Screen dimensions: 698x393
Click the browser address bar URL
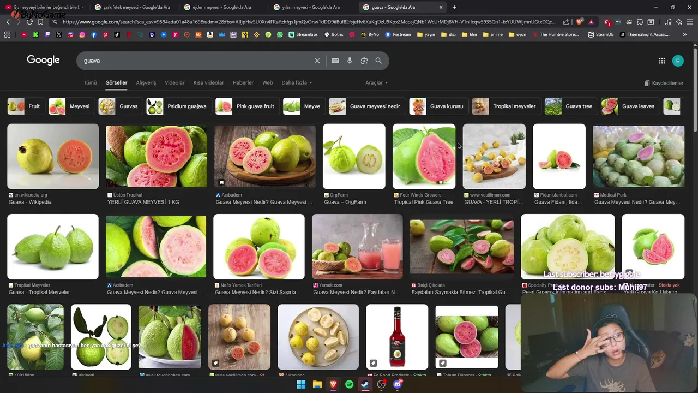coord(309,22)
